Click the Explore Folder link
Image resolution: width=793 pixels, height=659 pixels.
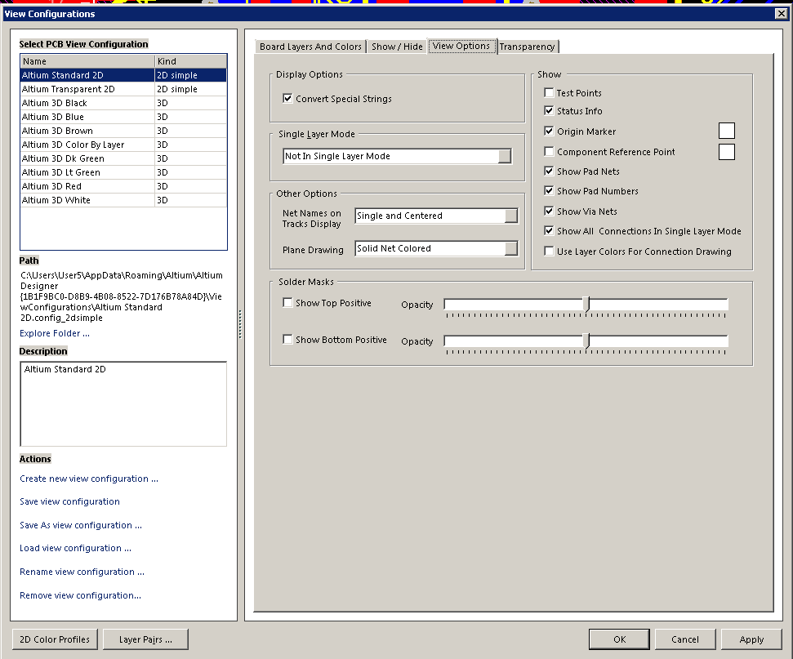[x=55, y=333]
